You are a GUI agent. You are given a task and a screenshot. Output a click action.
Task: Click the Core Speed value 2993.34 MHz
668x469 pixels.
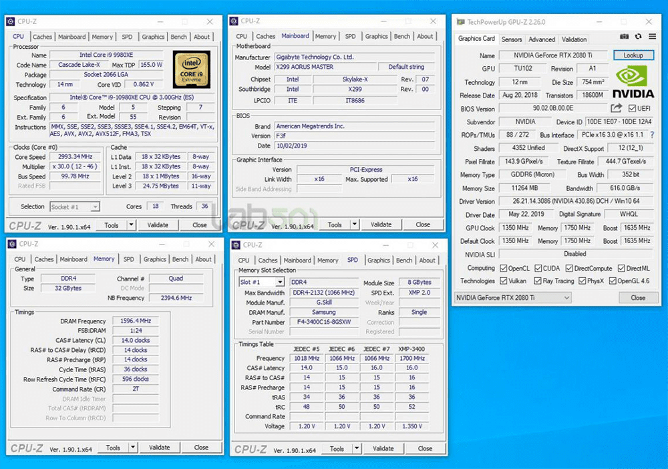[75, 157]
